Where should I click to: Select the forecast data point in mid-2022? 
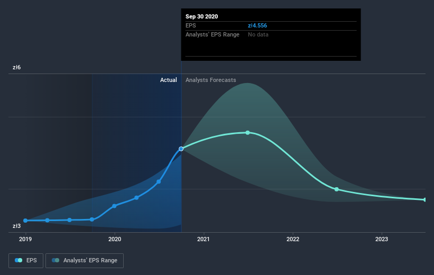[337, 189]
